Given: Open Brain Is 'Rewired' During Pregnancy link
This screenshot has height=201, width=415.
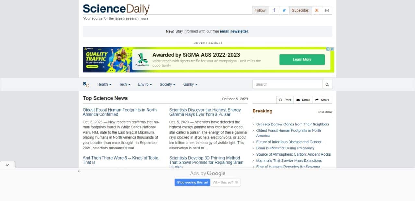Looking at the screenshot, I should (x=285, y=148).
